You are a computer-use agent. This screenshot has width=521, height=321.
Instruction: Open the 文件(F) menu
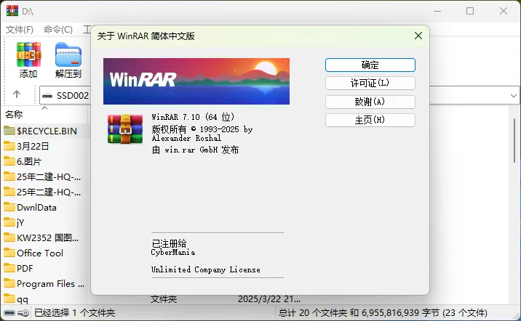(x=20, y=30)
